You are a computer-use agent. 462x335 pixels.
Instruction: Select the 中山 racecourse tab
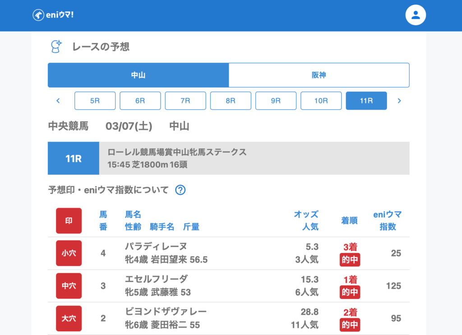138,75
